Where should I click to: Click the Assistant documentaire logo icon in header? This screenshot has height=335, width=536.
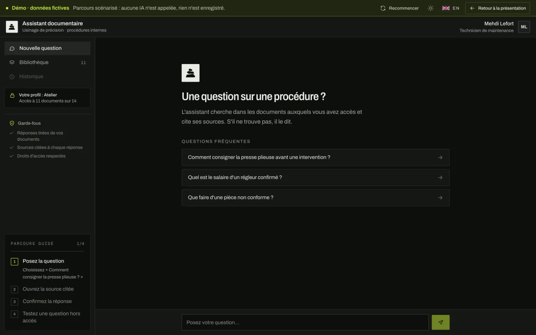tap(12, 27)
